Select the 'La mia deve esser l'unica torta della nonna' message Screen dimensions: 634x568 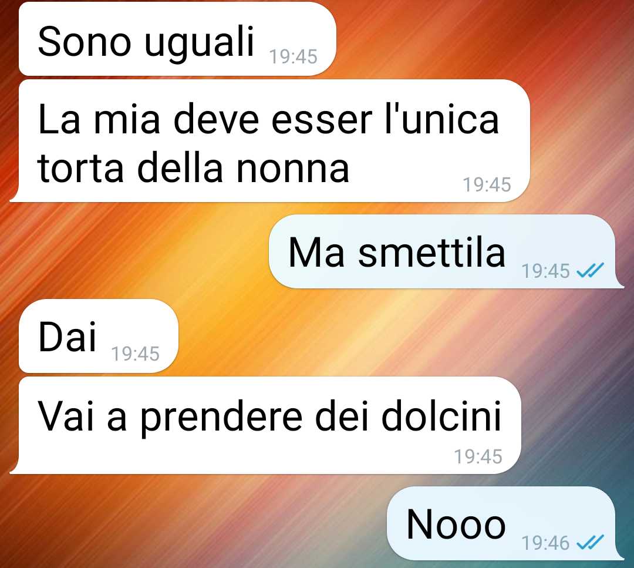click(x=269, y=141)
